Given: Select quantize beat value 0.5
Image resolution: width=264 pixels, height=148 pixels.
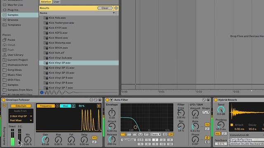Looking at the screenshot, I should tap(140, 140).
